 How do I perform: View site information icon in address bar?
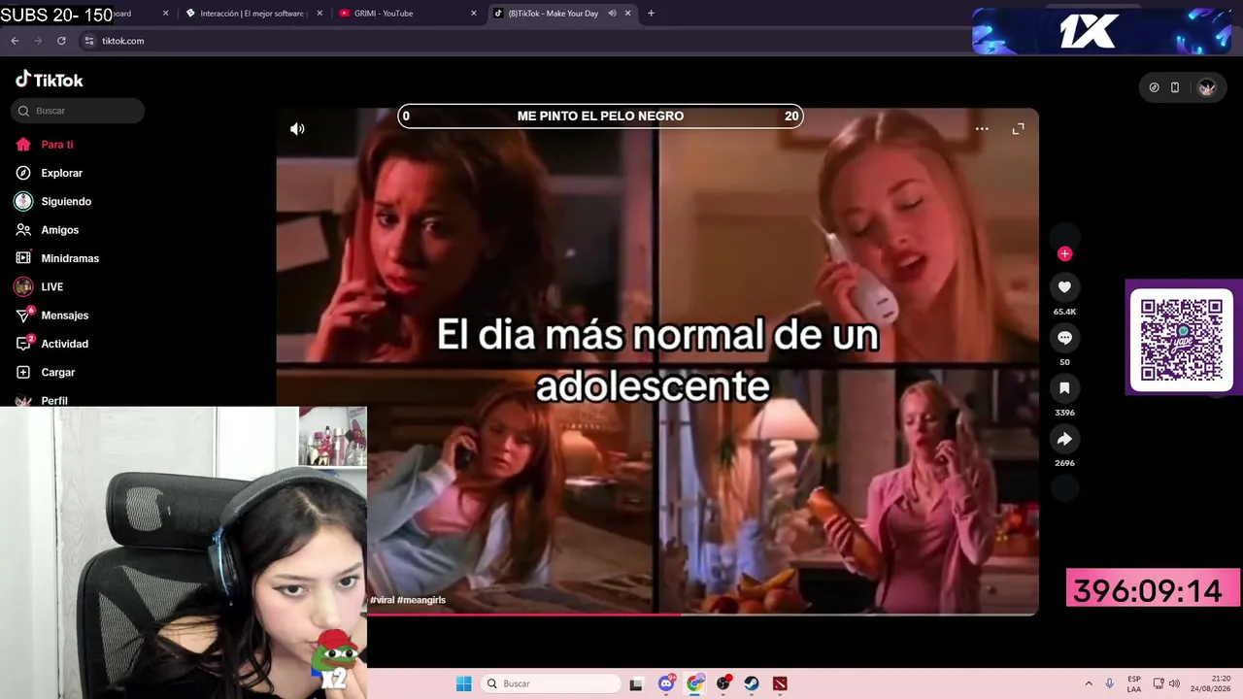(x=88, y=41)
